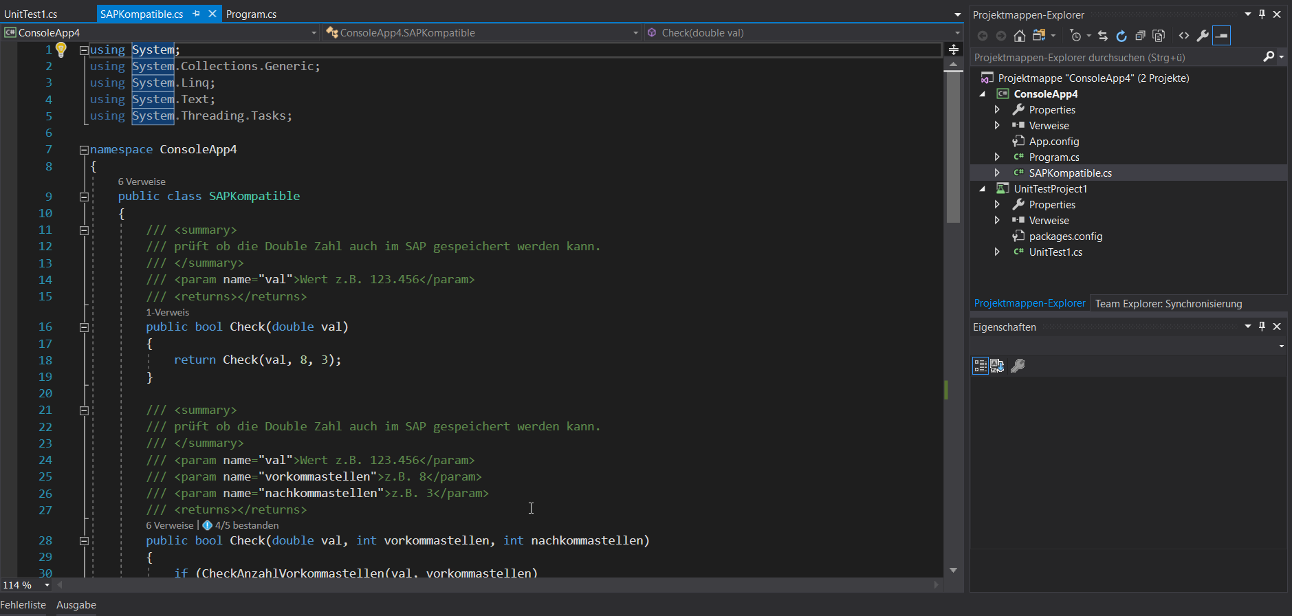This screenshot has height=616, width=1292.
Task: Click the ConsoleApp4 project icon
Action: pyautogui.click(x=1003, y=93)
